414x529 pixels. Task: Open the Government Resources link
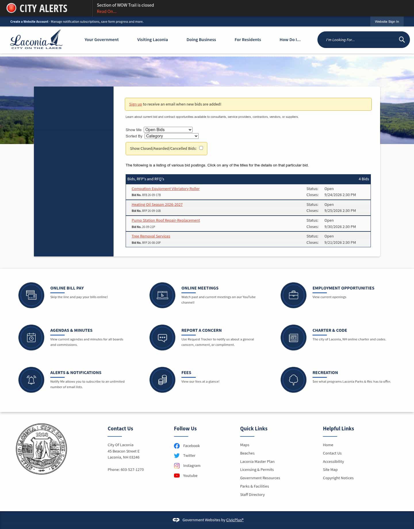(x=260, y=478)
